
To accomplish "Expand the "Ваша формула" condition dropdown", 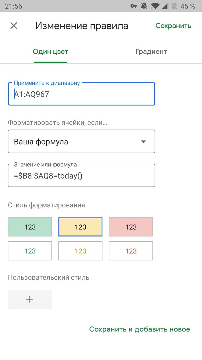I will pos(81,141).
